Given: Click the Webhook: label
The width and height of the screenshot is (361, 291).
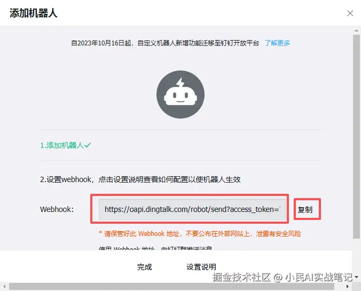Looking at the screenshot, I should [x=57, y=209].
